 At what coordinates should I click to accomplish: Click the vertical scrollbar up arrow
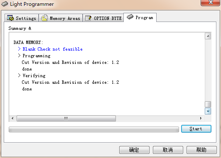208,36
